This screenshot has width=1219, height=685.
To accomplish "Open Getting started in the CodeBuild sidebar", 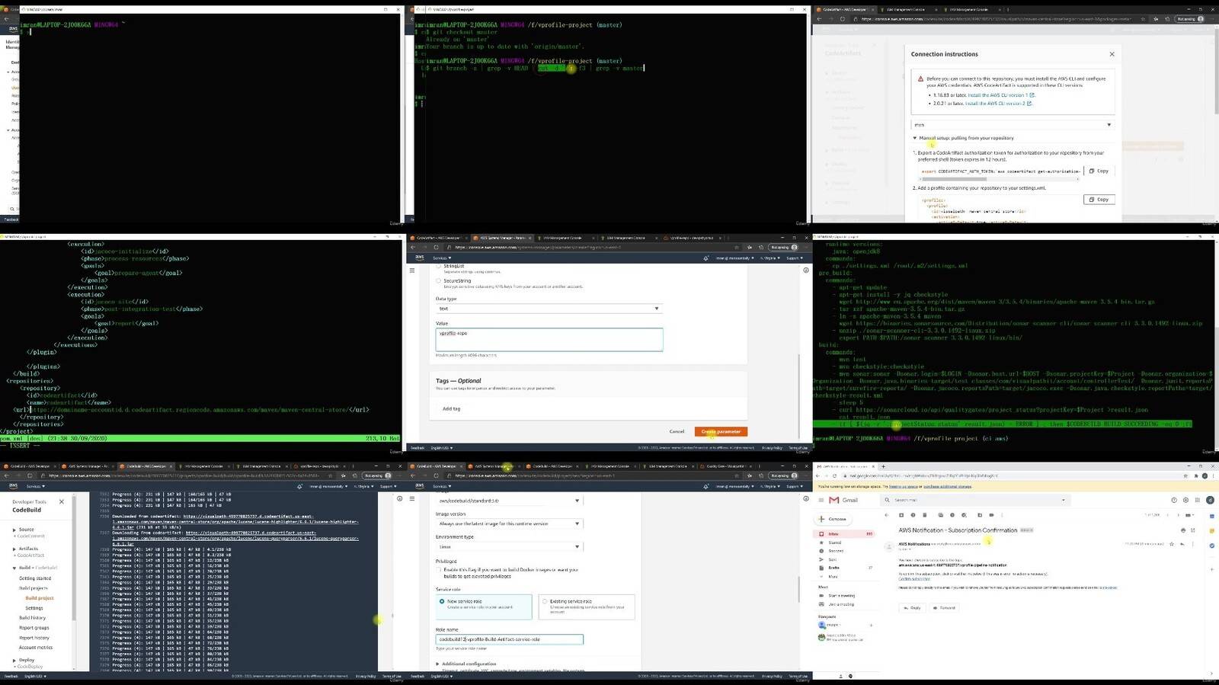I will (35, 578).
